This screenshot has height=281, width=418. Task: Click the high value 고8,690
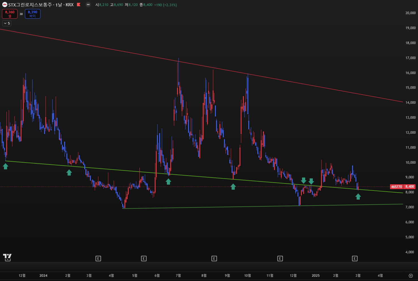click(117, 5)
